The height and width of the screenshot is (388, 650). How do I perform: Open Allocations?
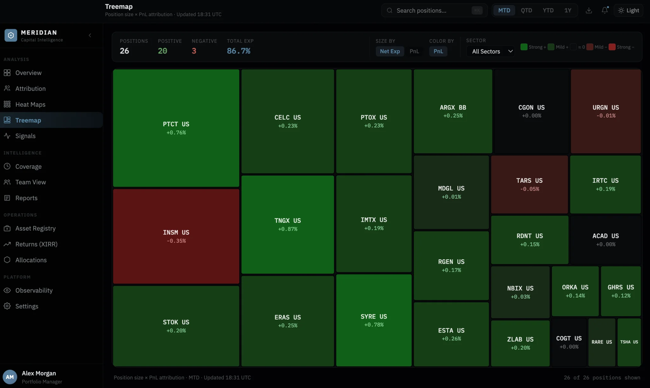pyautogui.click(x=51, y=260)
